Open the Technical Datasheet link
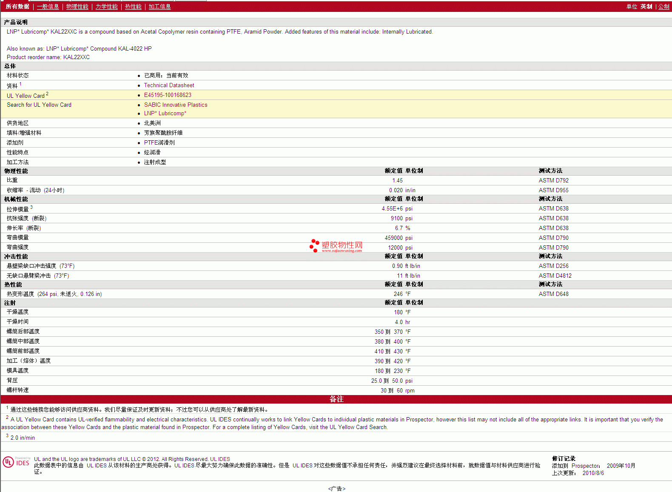The image size is (672, 492). [169, 85]
